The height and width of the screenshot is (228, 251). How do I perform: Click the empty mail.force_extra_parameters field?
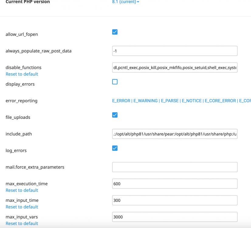click(175, 167)
